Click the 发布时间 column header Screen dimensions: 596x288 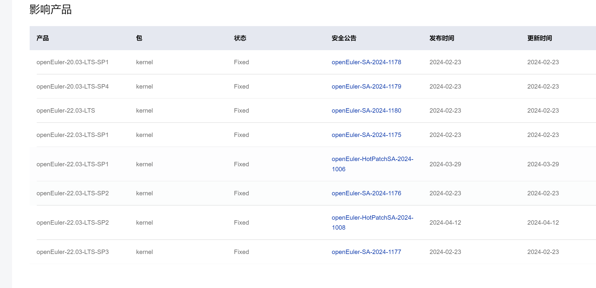(x=441, y=38)
